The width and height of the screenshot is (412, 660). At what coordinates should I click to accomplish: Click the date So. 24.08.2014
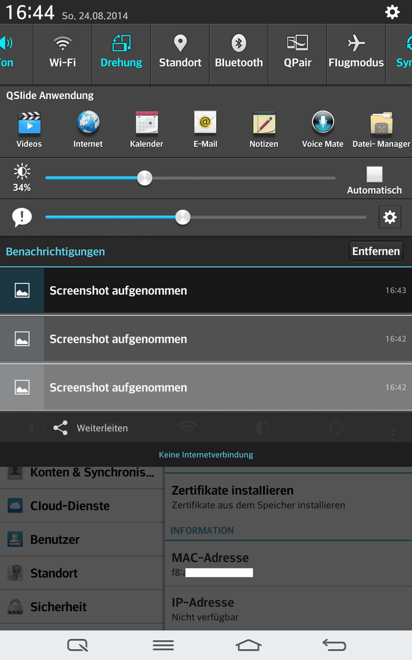(95, 16)
